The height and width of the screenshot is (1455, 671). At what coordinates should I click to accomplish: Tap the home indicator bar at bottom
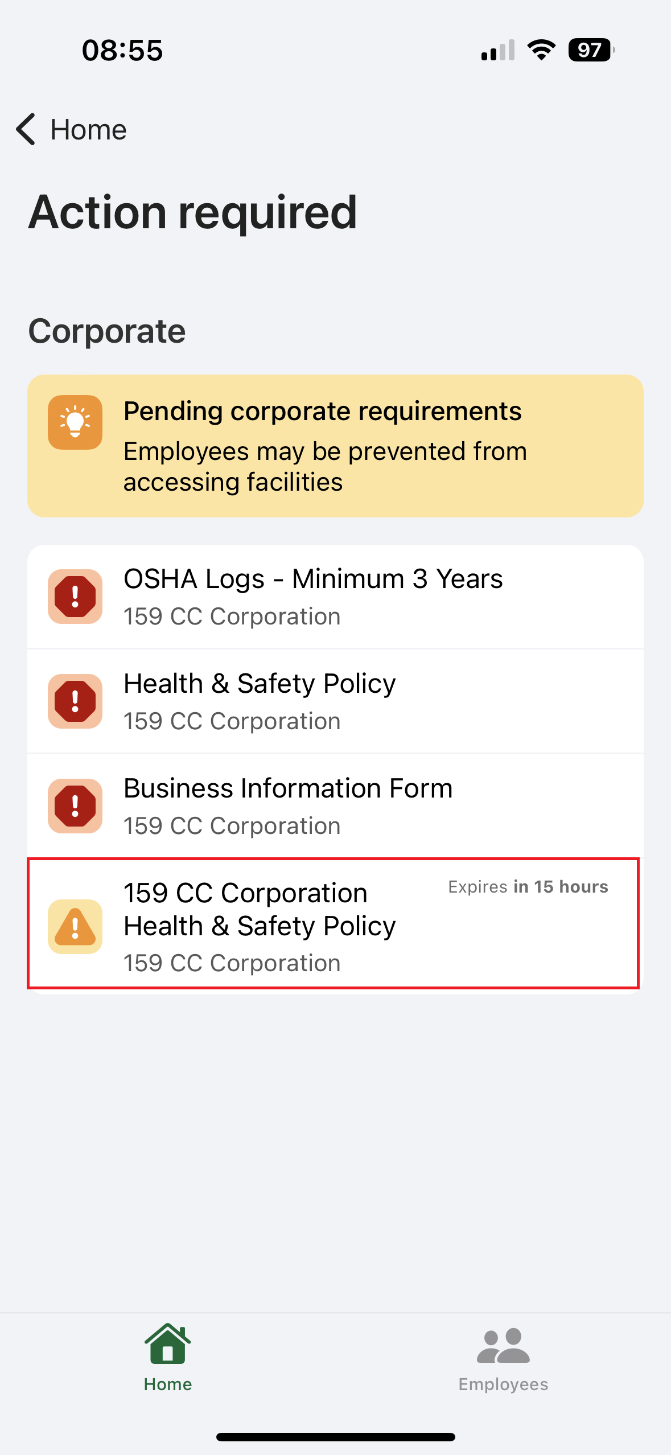pyautogui.click(x=335, y=1437)
